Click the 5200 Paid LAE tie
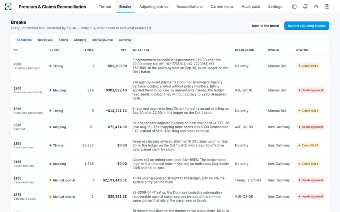Screen dimensions: 340x212 [20, 127]
